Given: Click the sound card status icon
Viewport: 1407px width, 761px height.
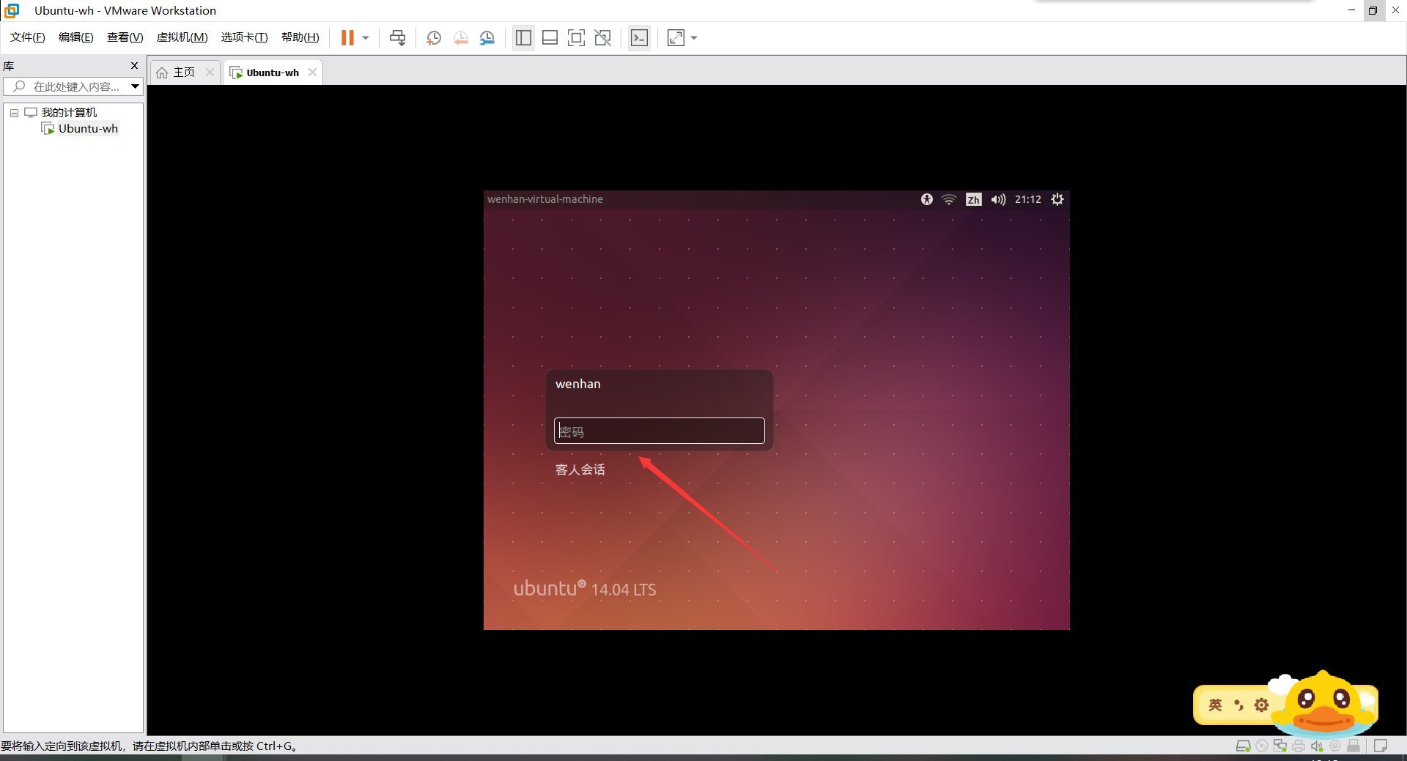Looking at the screenshot, I should pyautogui.click(x=1317, y=746).
